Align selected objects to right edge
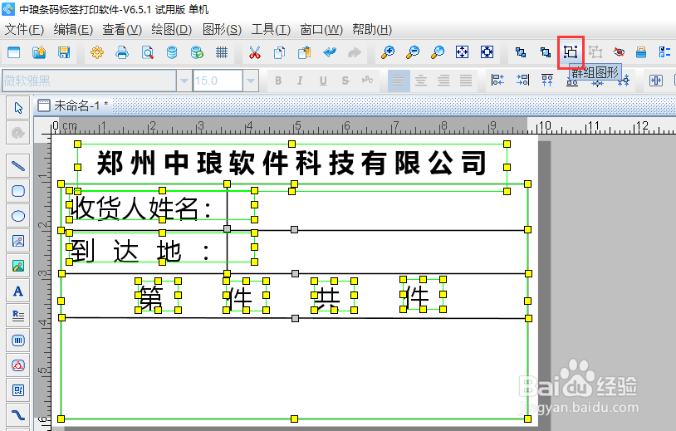Image resolution: width=676 pixels, height=431 pixels. (522, 81)
